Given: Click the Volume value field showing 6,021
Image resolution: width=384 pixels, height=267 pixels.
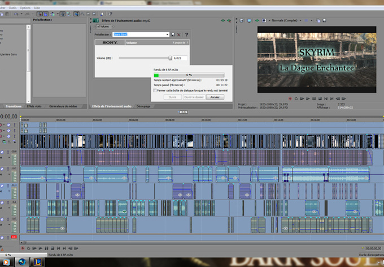Looking at the screenshot, I should [180, 58].
